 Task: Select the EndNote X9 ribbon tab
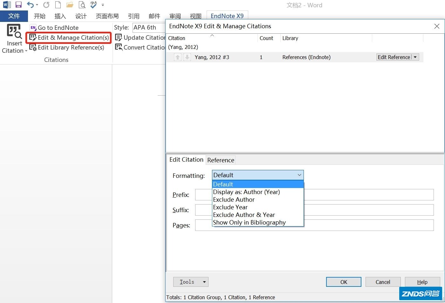(227, 16)
